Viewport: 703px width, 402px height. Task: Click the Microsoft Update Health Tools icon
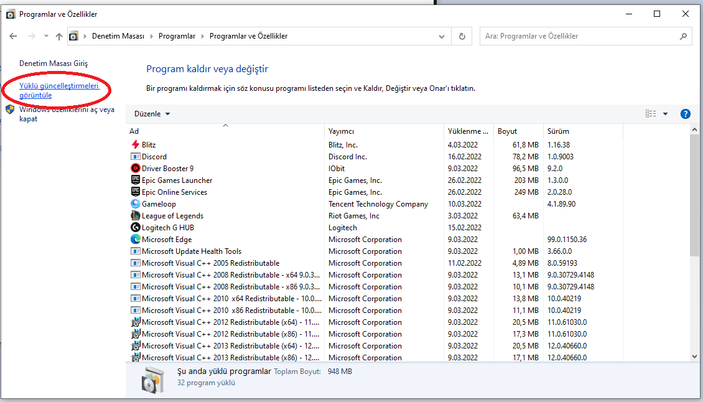click(136, 251)
